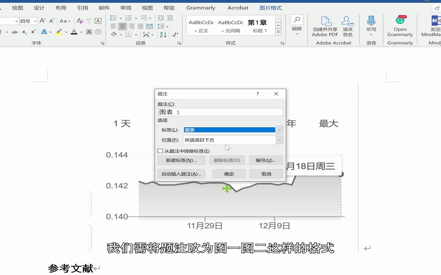The image size is (441, 275).
Task: Add phonetic guide with the wén icon
Action: tap(89, 21)
